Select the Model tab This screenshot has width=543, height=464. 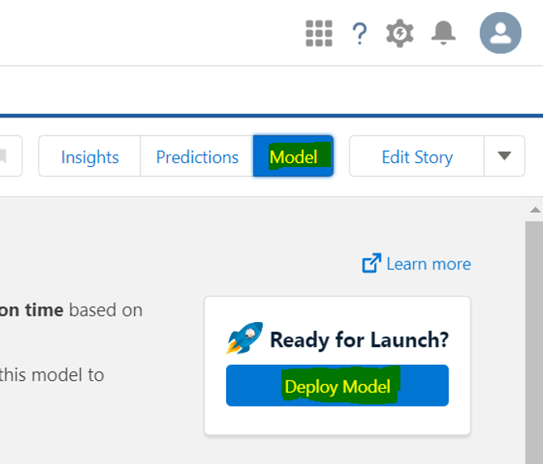tap(294, 157)
